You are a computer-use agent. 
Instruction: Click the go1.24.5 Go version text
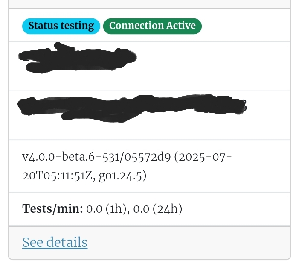coord(120,176)
